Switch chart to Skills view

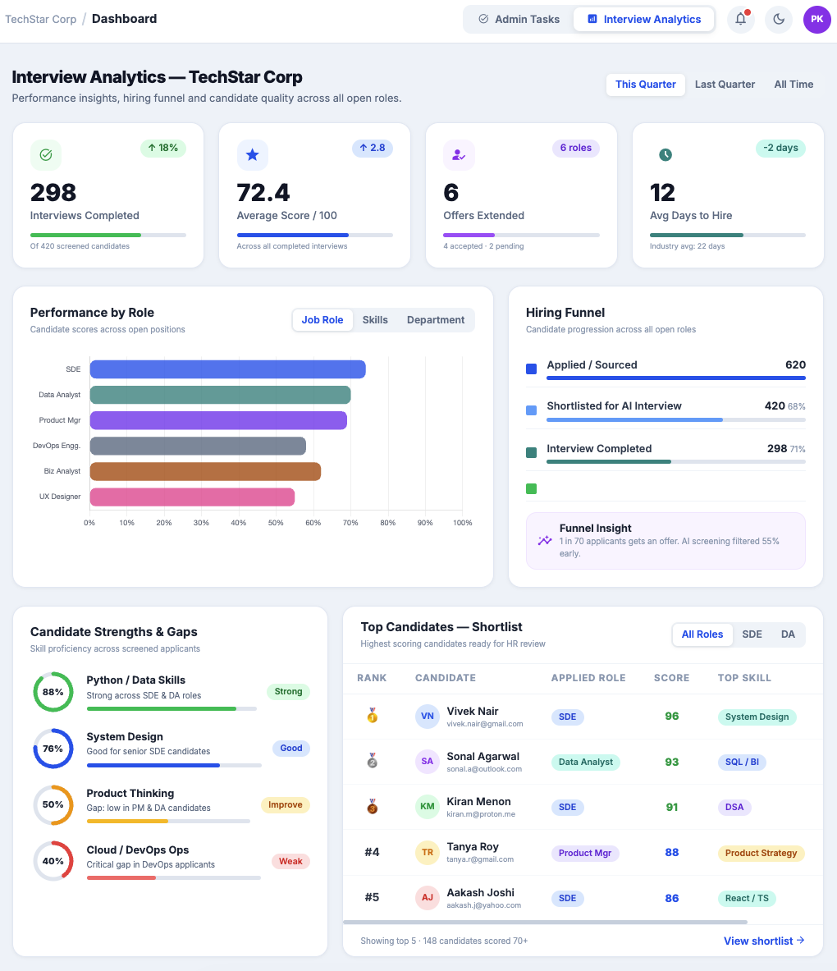(375, 320)
